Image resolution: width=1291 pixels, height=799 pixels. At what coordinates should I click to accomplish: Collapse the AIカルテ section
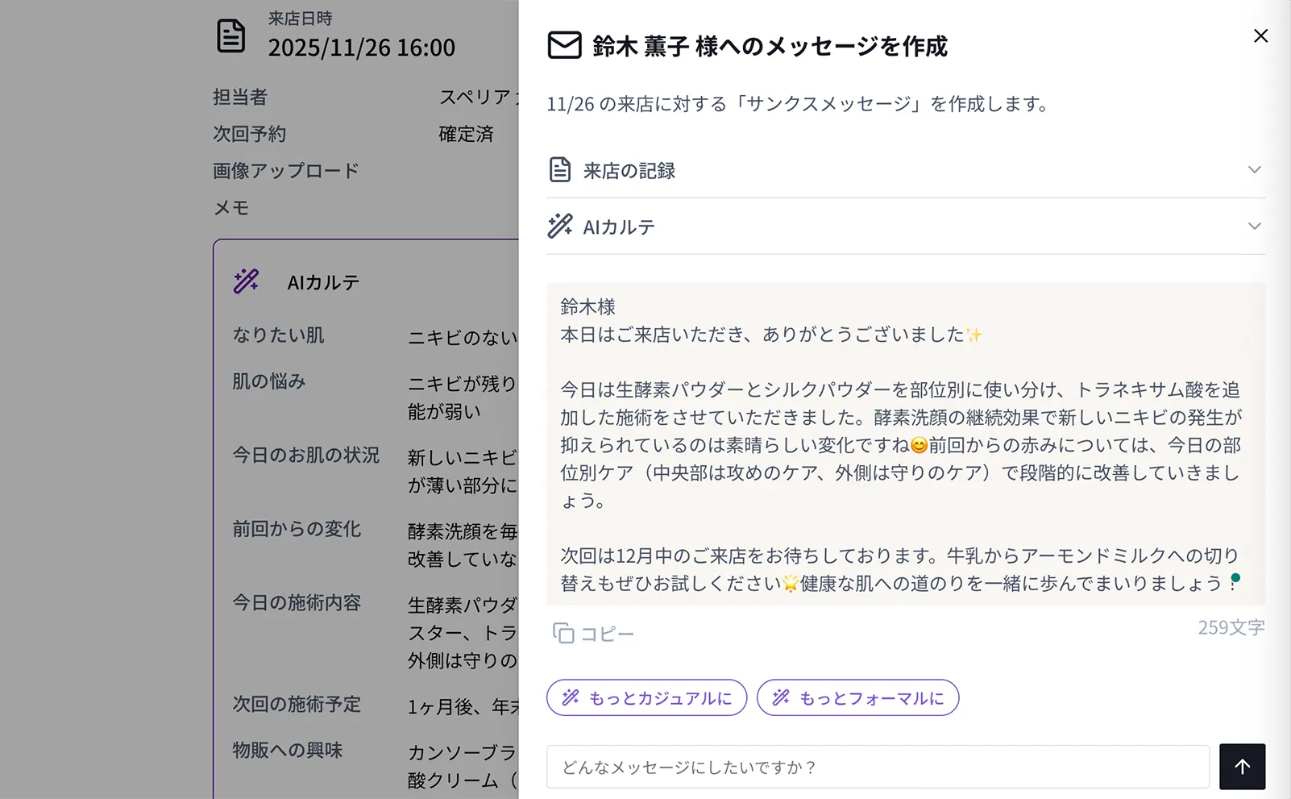coord(1254,226)
